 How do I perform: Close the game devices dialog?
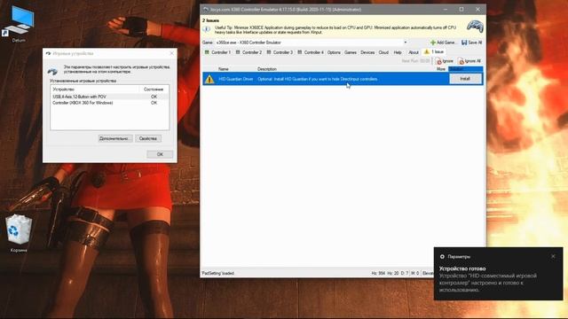click(x=171, y=53)
